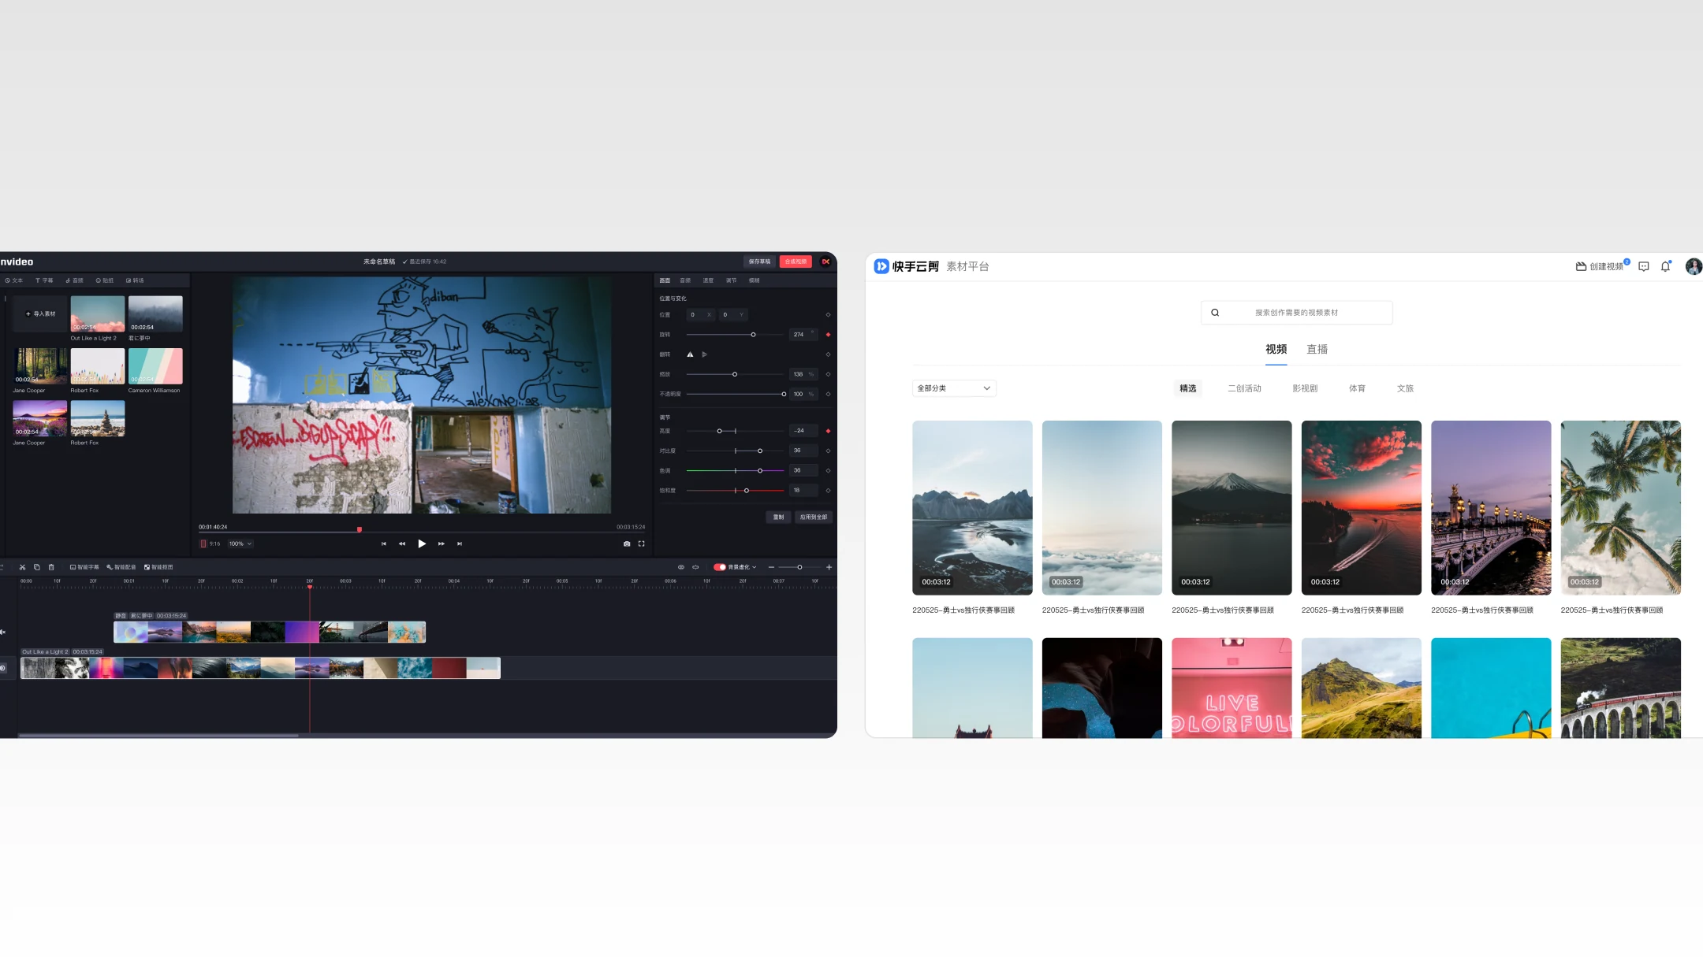The width and height of the screenshot is (1703, 957).
Task: Expand the 背景虚化 dropdown arrow
Action: (x=755, y=567)
